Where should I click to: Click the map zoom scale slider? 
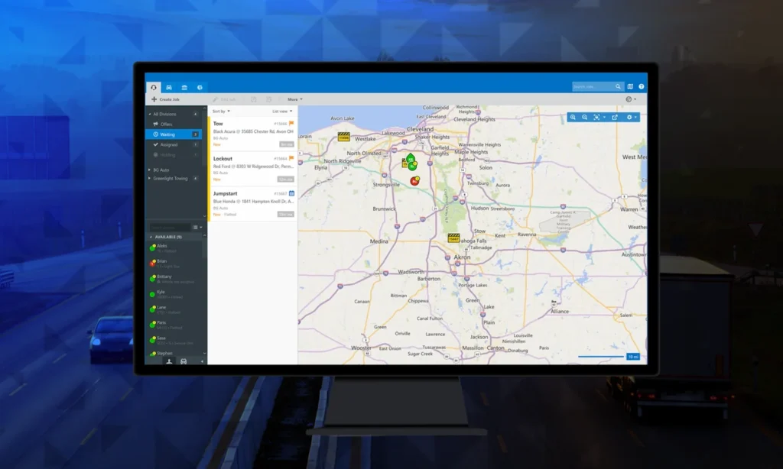600,356
